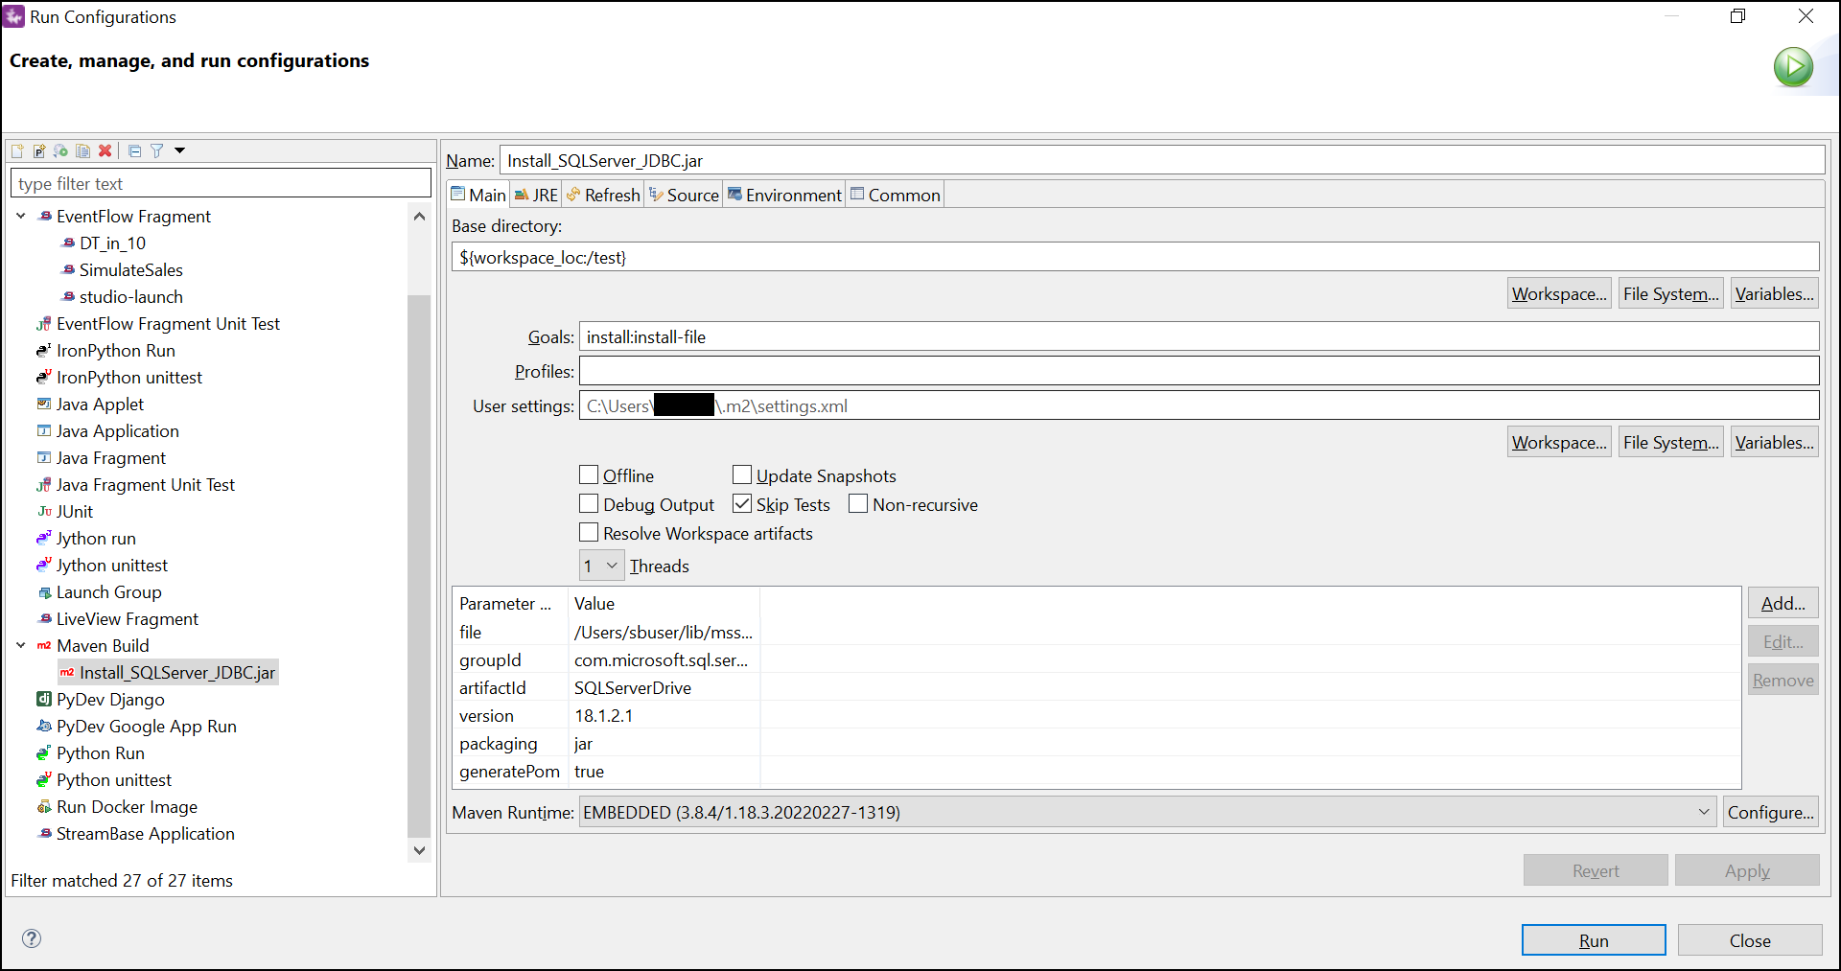Viewport: 1841px width, 971px height.
Task: Tick the Resolve Workspace artifacts checkbox
Action: click(x=589, y=533)
